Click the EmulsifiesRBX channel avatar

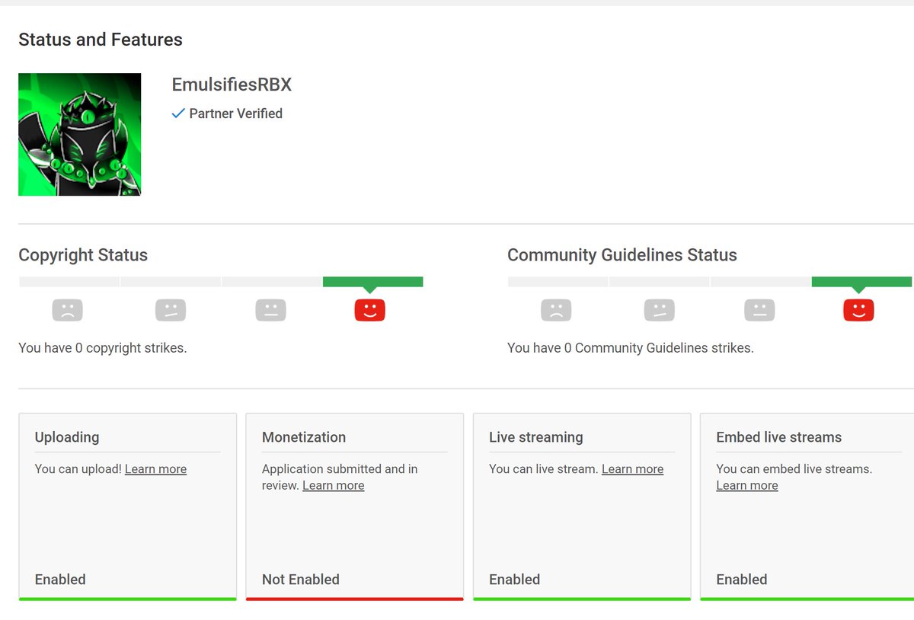[x=80, y=134]
